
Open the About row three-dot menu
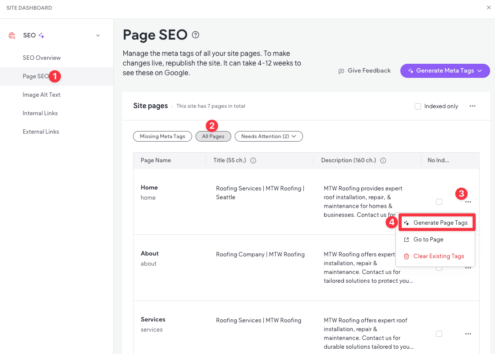tap(468, 268)
